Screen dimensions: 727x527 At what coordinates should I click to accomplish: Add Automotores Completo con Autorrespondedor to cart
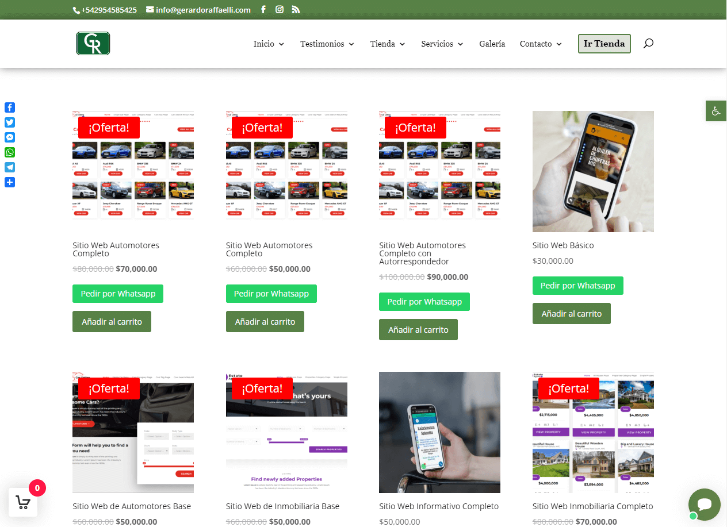click(418, 330)
